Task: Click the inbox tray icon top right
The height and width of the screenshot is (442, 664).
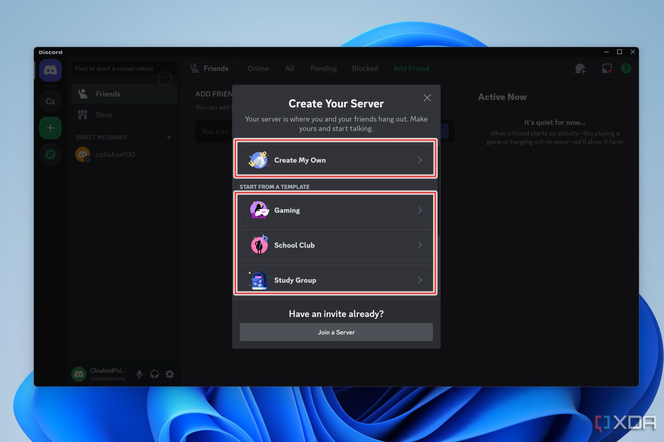Action: [x=607, y=69]
